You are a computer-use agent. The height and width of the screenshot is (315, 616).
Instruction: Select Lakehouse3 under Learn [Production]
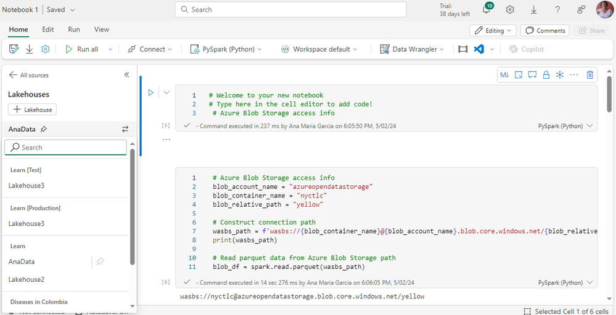[x=27, y=224]
